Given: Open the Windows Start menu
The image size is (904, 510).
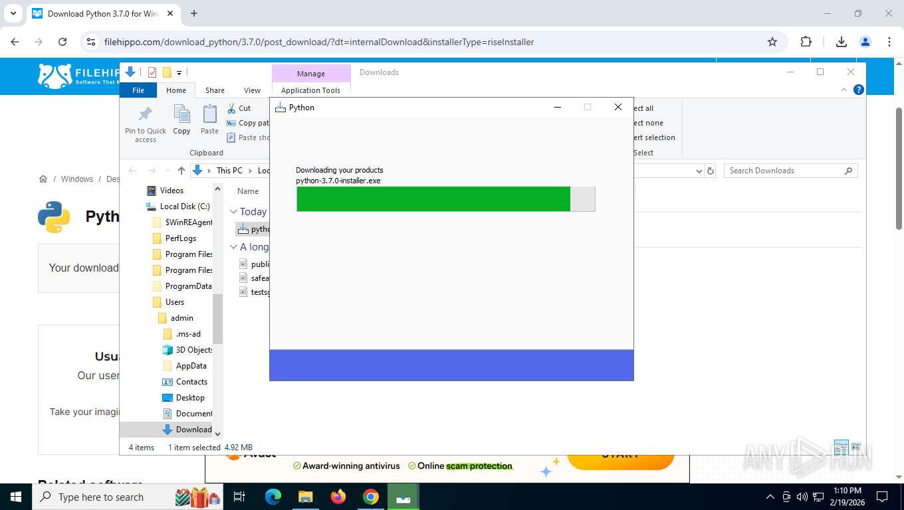Looking at the screenshot, I should pos(15,497).
